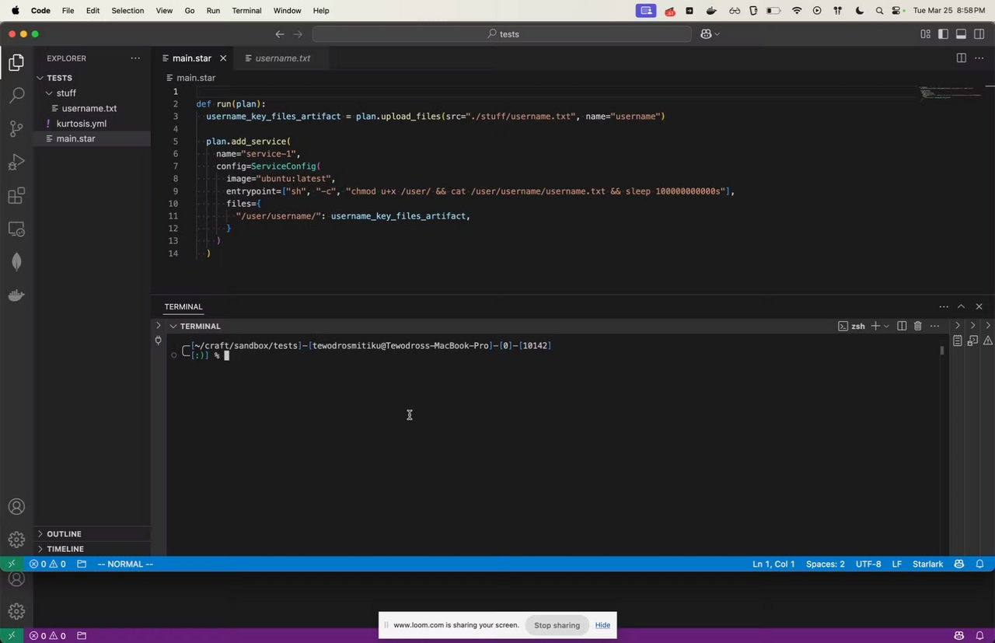Open terminal toolbar ellipsis beside the trash icon
Image resolution: width=995 pixels, height=643 pixels.
(x=934, y=327)
